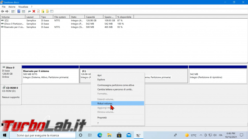Click the Gestione disco taskbar button
The height and width of the screenshot is (139, 248).
[x=138, y=135]
